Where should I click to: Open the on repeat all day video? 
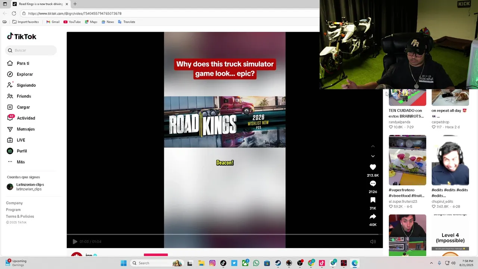pyautogui.click(x=450, y=98)
